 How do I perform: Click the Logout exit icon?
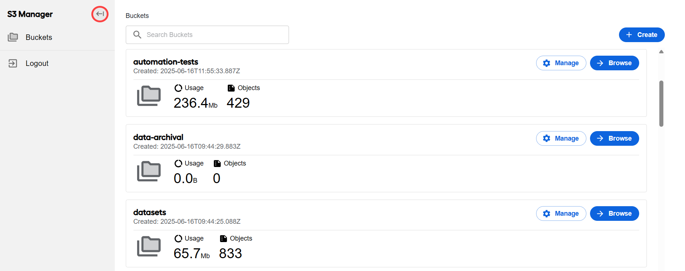13,63
